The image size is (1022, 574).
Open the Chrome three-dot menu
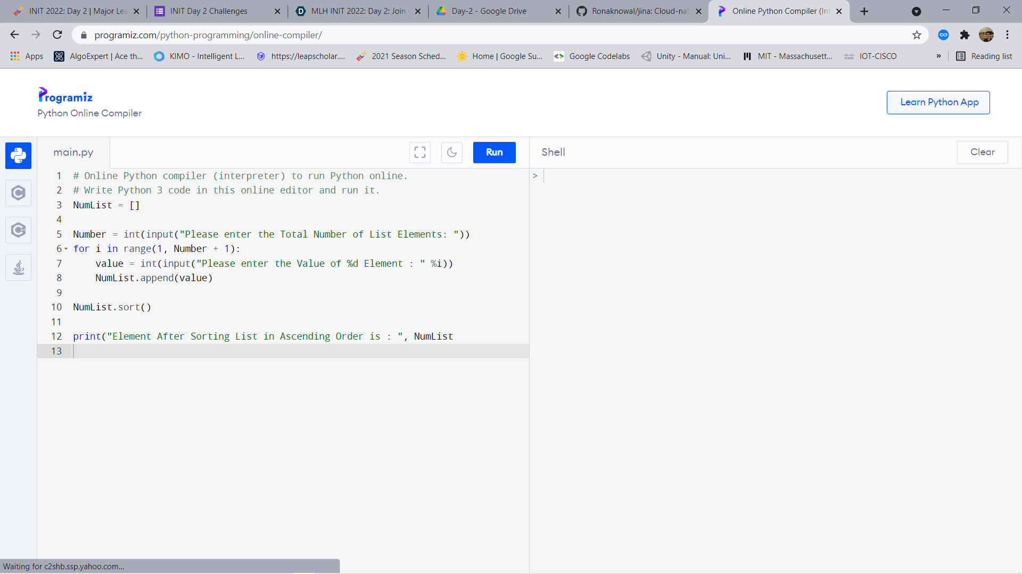[x=1007, y=35]
